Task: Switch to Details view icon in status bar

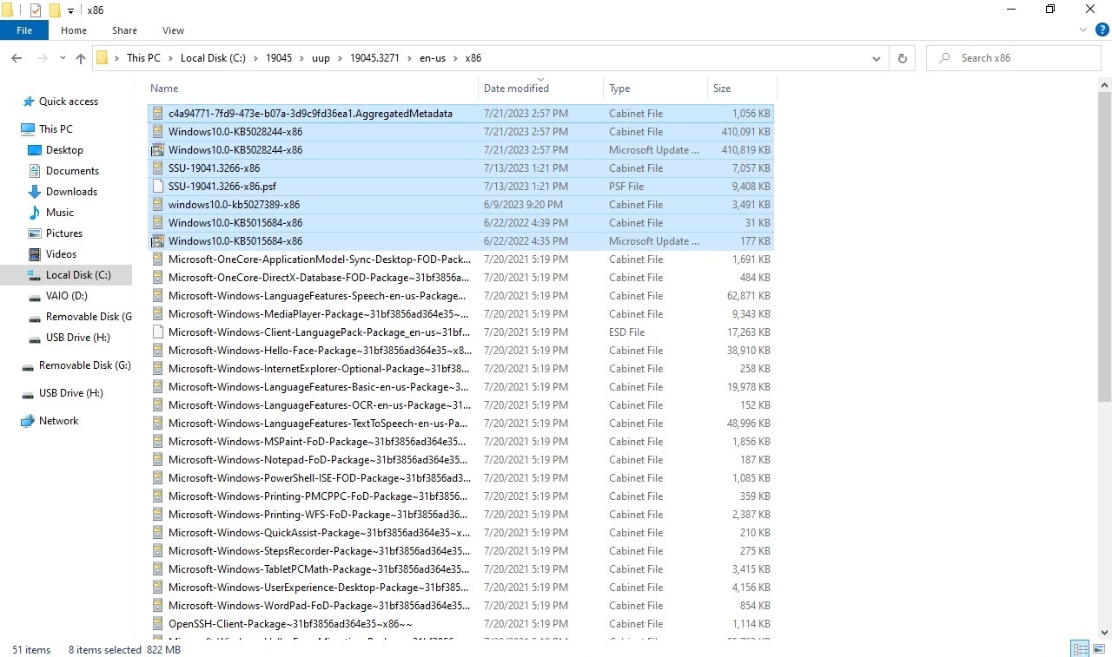Action: coord(1080,649)
